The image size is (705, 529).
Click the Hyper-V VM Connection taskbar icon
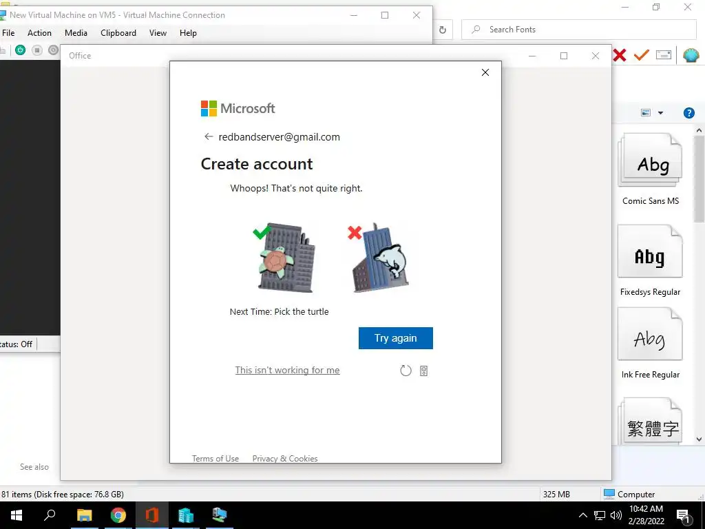coord(220,515)
